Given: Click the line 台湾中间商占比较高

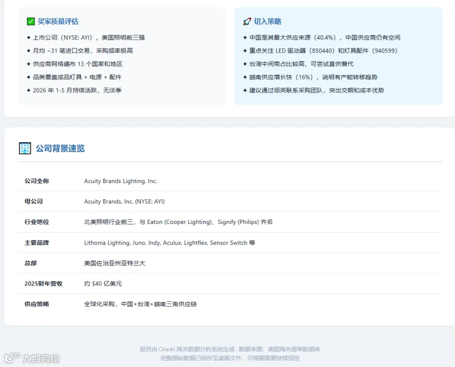Looking at the screenshot, I should pos(301,64).
